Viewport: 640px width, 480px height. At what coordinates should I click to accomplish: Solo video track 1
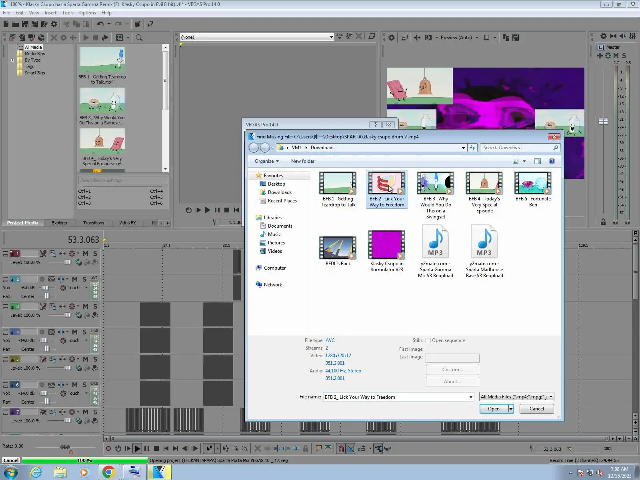click(95, 254)
